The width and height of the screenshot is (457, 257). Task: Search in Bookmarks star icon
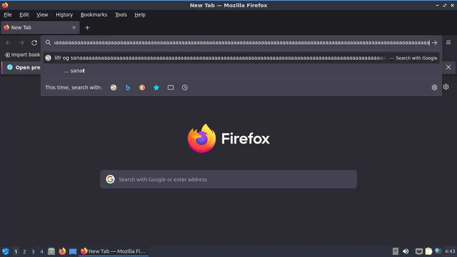156,87
